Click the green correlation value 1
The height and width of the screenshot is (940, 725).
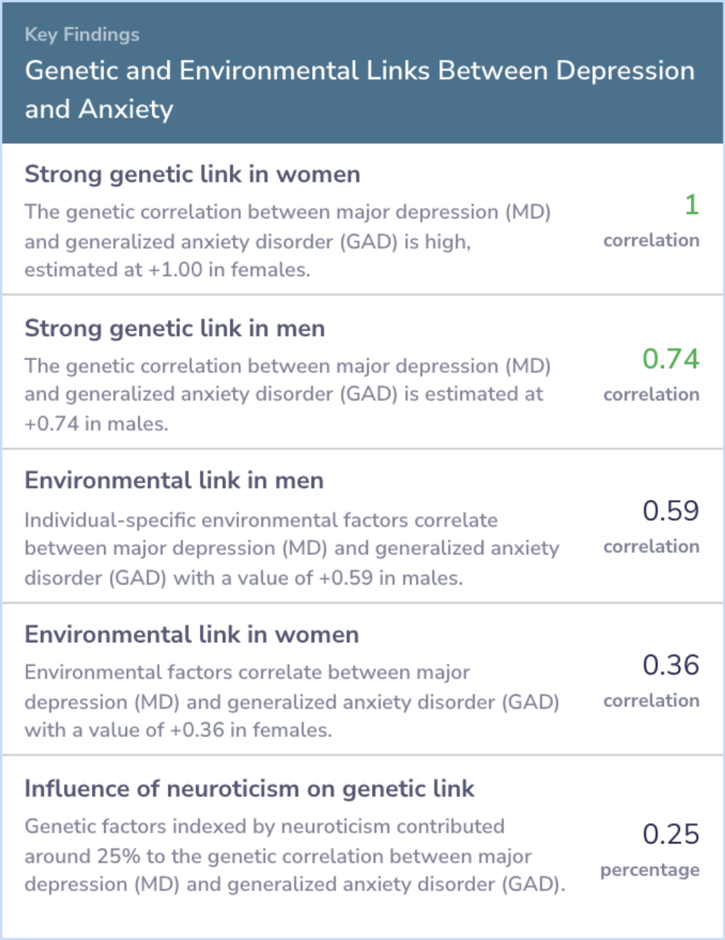(x=691, y=205)
